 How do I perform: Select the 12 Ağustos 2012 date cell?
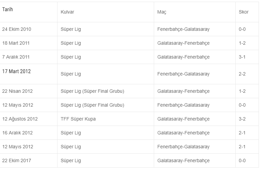20,119
